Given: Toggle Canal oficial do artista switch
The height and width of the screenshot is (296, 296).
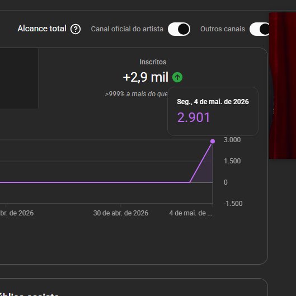Looking at the screenshot, I should (x=178, y=29).
